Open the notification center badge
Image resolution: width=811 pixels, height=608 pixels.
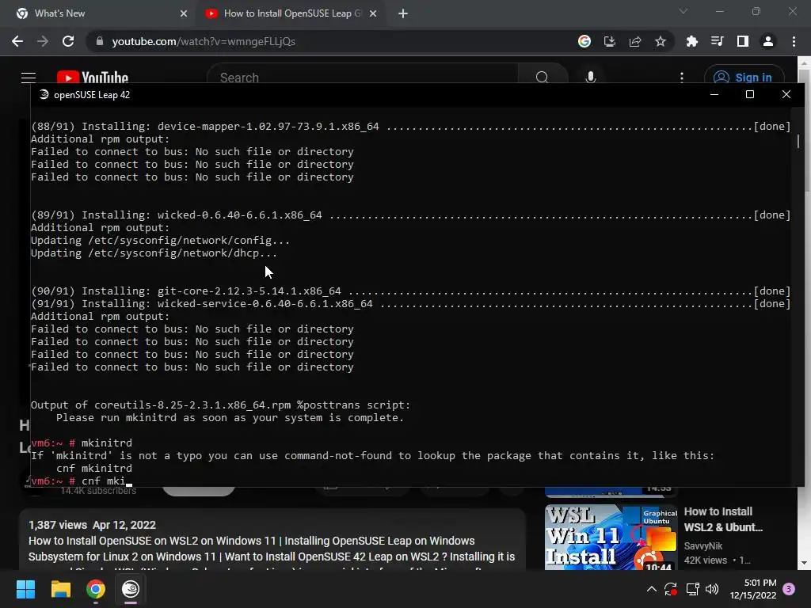pyautogui.click(x=789, y=589)
